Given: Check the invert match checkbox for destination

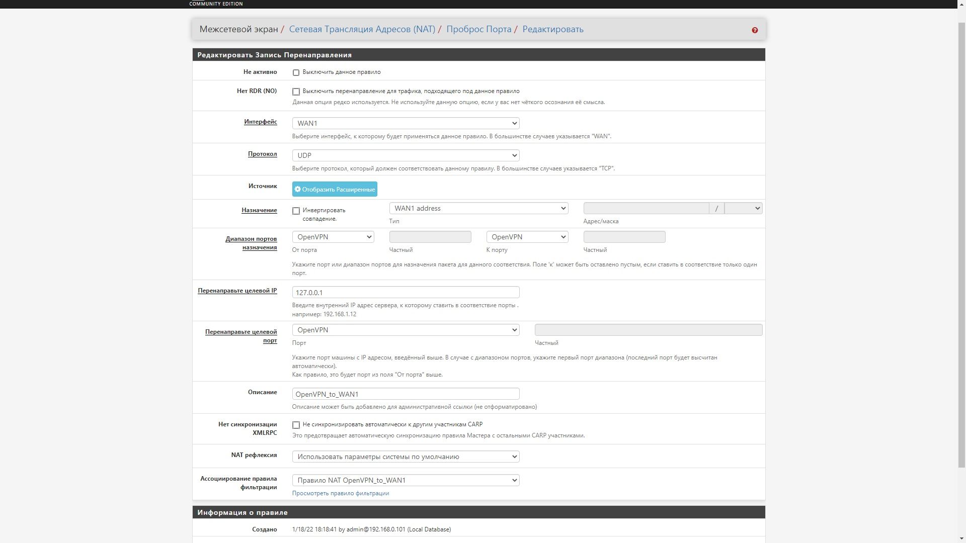Looking at the screenshot, I should point(296,211).
